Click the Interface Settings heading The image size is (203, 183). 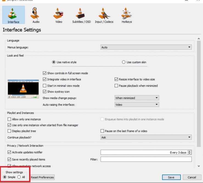click(x=22, y=30)
